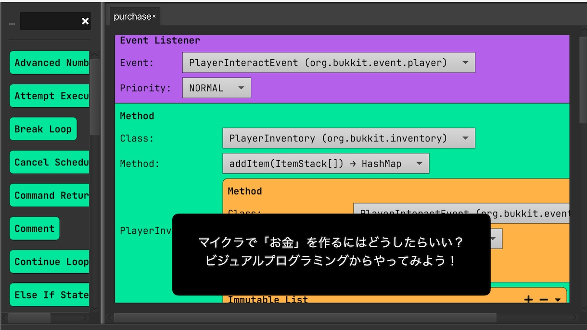Open the Method dropdown addItem(ItemStack[])
Viewport: 587px width, 330px height.
coord(326,164)
